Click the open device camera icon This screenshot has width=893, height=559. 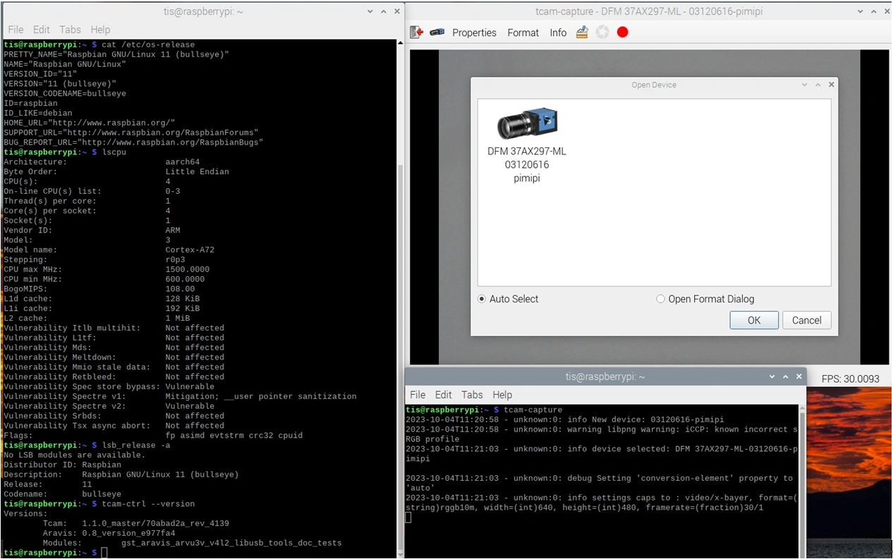[x=437, y=32]
